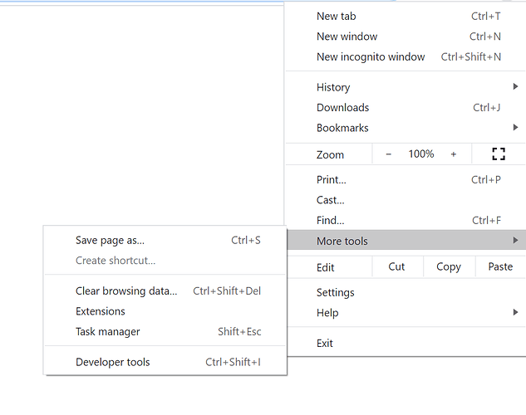Viewport: 526px width, 415px height.
Task: Open Settings from the menu
Action: 335,292
